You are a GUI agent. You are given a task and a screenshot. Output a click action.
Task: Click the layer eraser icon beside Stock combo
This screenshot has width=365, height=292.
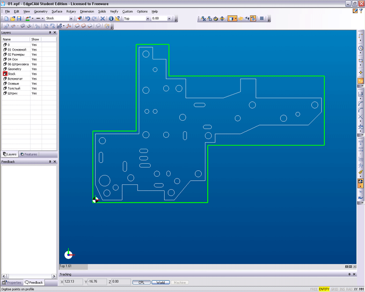(80, 18)
